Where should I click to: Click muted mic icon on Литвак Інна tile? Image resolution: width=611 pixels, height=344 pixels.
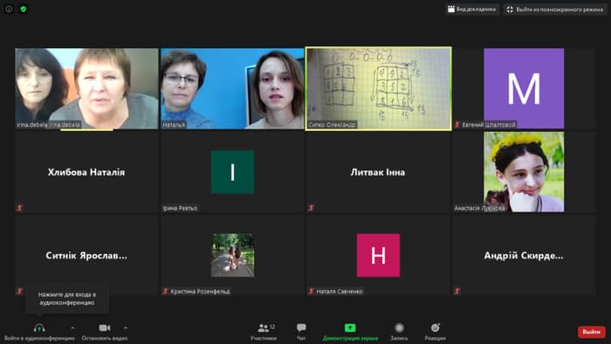click(311, 208)
